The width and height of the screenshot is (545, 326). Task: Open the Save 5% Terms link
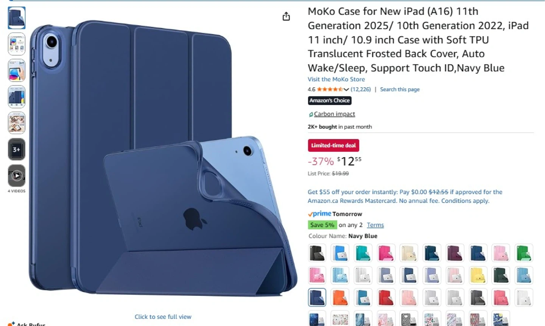coord(375,225)
